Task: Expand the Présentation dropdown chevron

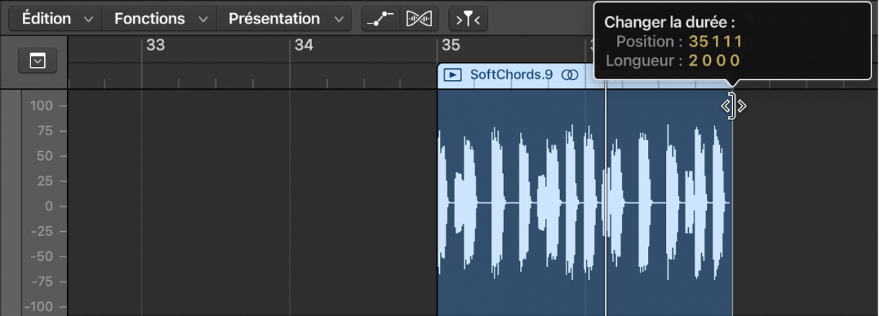Action: pyautogui.click(x=338, y=20)
